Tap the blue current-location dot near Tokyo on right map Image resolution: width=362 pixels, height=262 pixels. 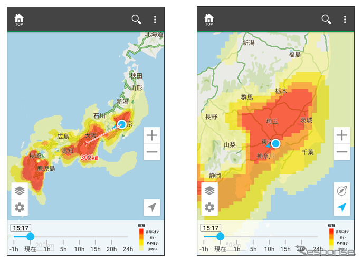pyautogui.click(x=275, y=143)
